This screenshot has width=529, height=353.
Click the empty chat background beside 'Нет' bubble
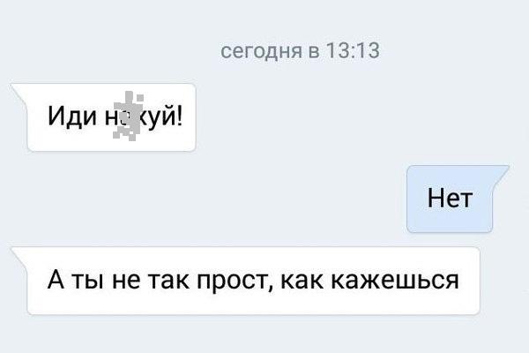[236, 199]
